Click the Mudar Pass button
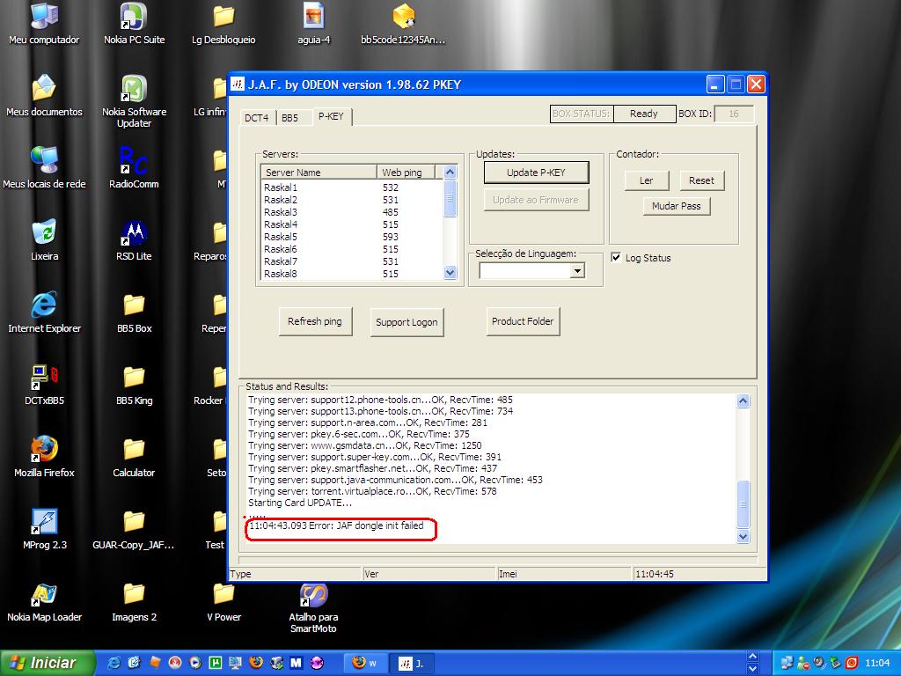The width and height of the screenshot is (901, 676). click(677, 206)
